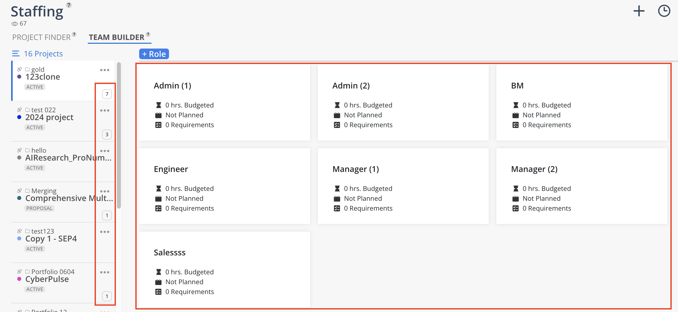This screenshot has height=312, width=678.
Task: Click the test 022 portfolio folder icon
Action: [27, 110]
